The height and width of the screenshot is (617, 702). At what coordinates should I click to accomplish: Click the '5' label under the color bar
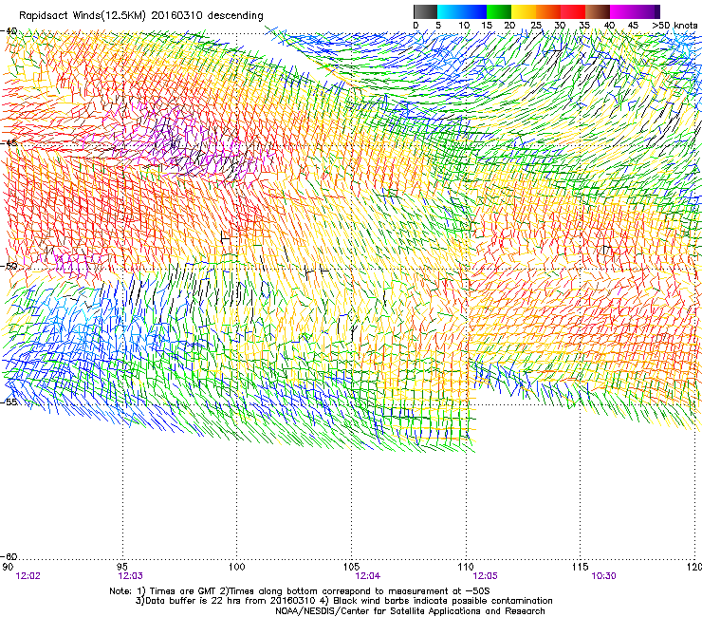[x=438, y=25]
